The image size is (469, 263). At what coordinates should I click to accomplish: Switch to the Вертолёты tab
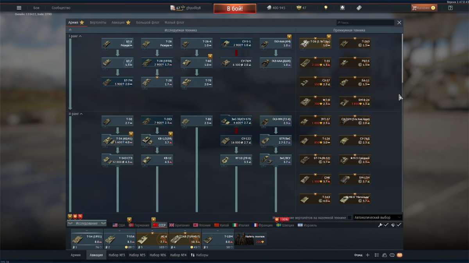pyautogui.click(x=98, y=23)
